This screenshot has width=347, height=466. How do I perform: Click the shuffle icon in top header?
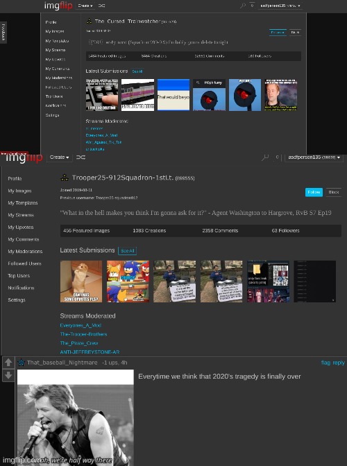pos(101,6)
